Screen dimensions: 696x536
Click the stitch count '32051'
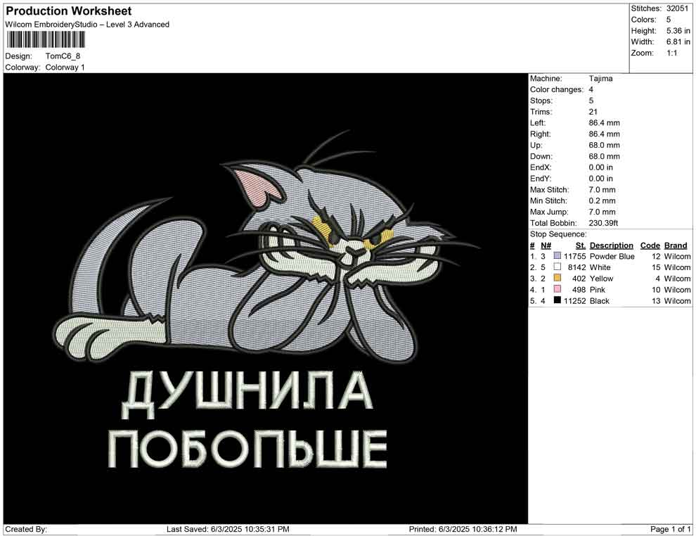tap(677, 8)
